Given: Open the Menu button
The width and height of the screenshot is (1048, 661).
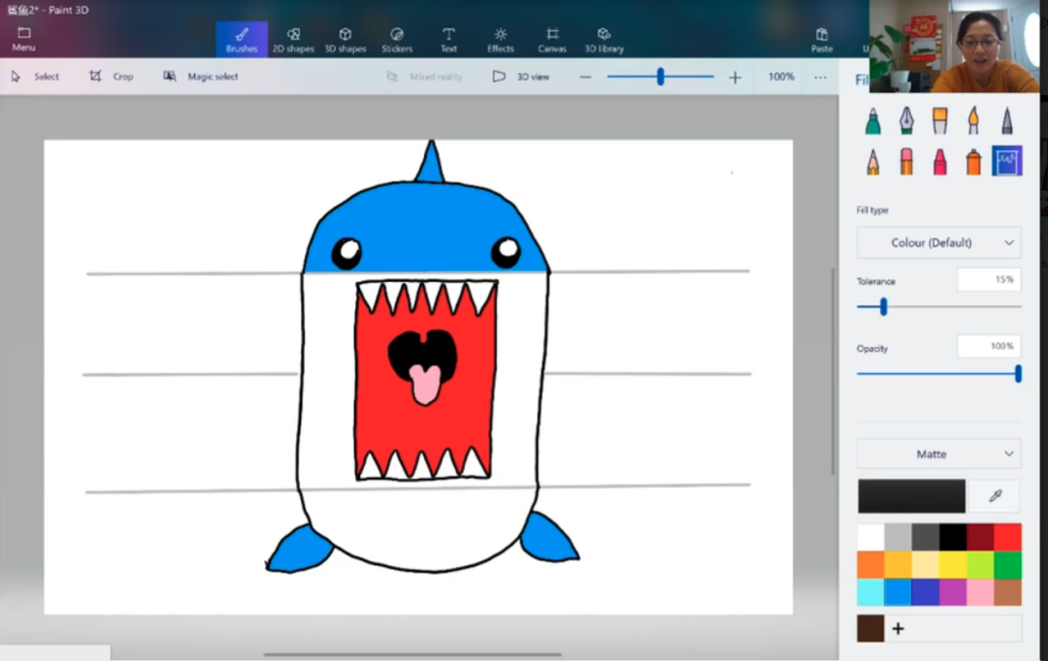Looking at the screenshot, I should (x=23, y=40).
